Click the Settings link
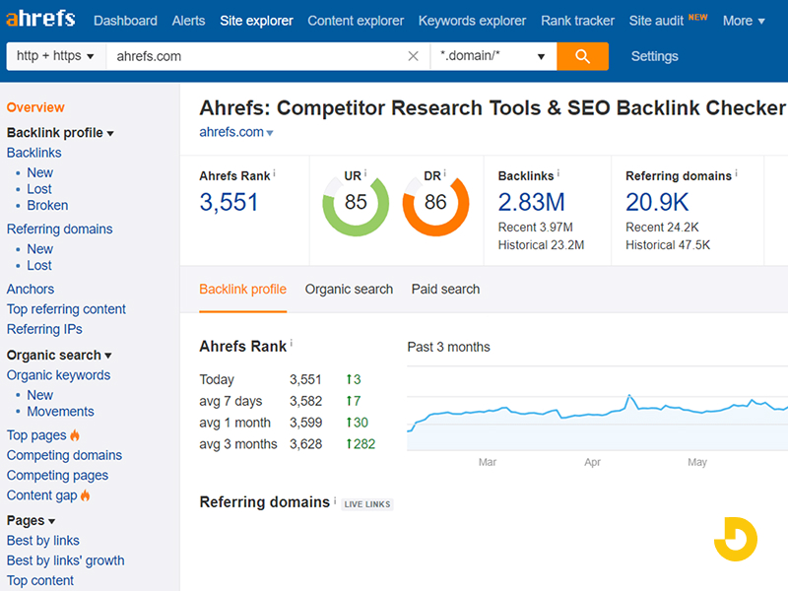This screenshot has width=788, height=591. click(x=654, y=56)
